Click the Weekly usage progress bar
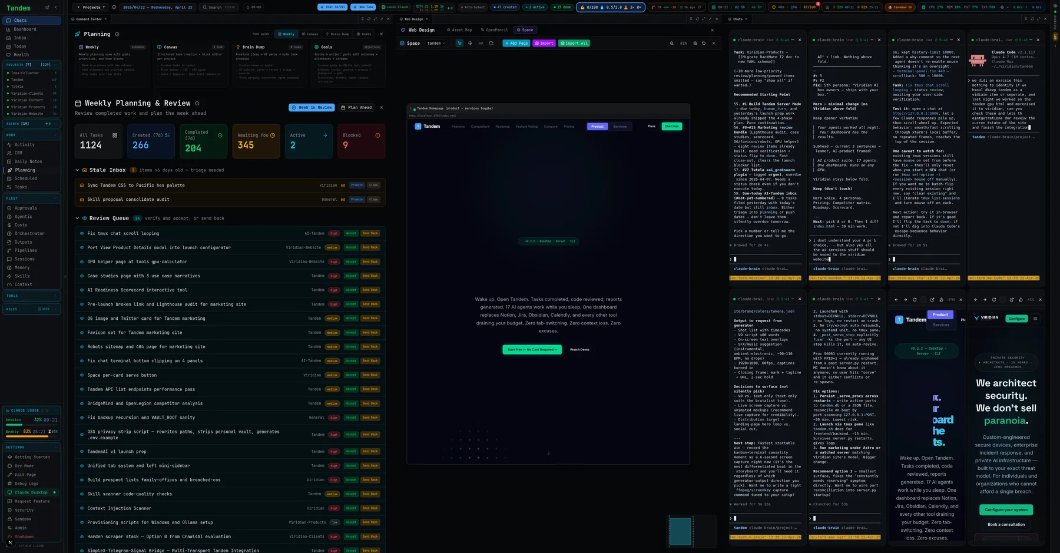This screenshot has height=553, width=1060. tap(31, 436)
